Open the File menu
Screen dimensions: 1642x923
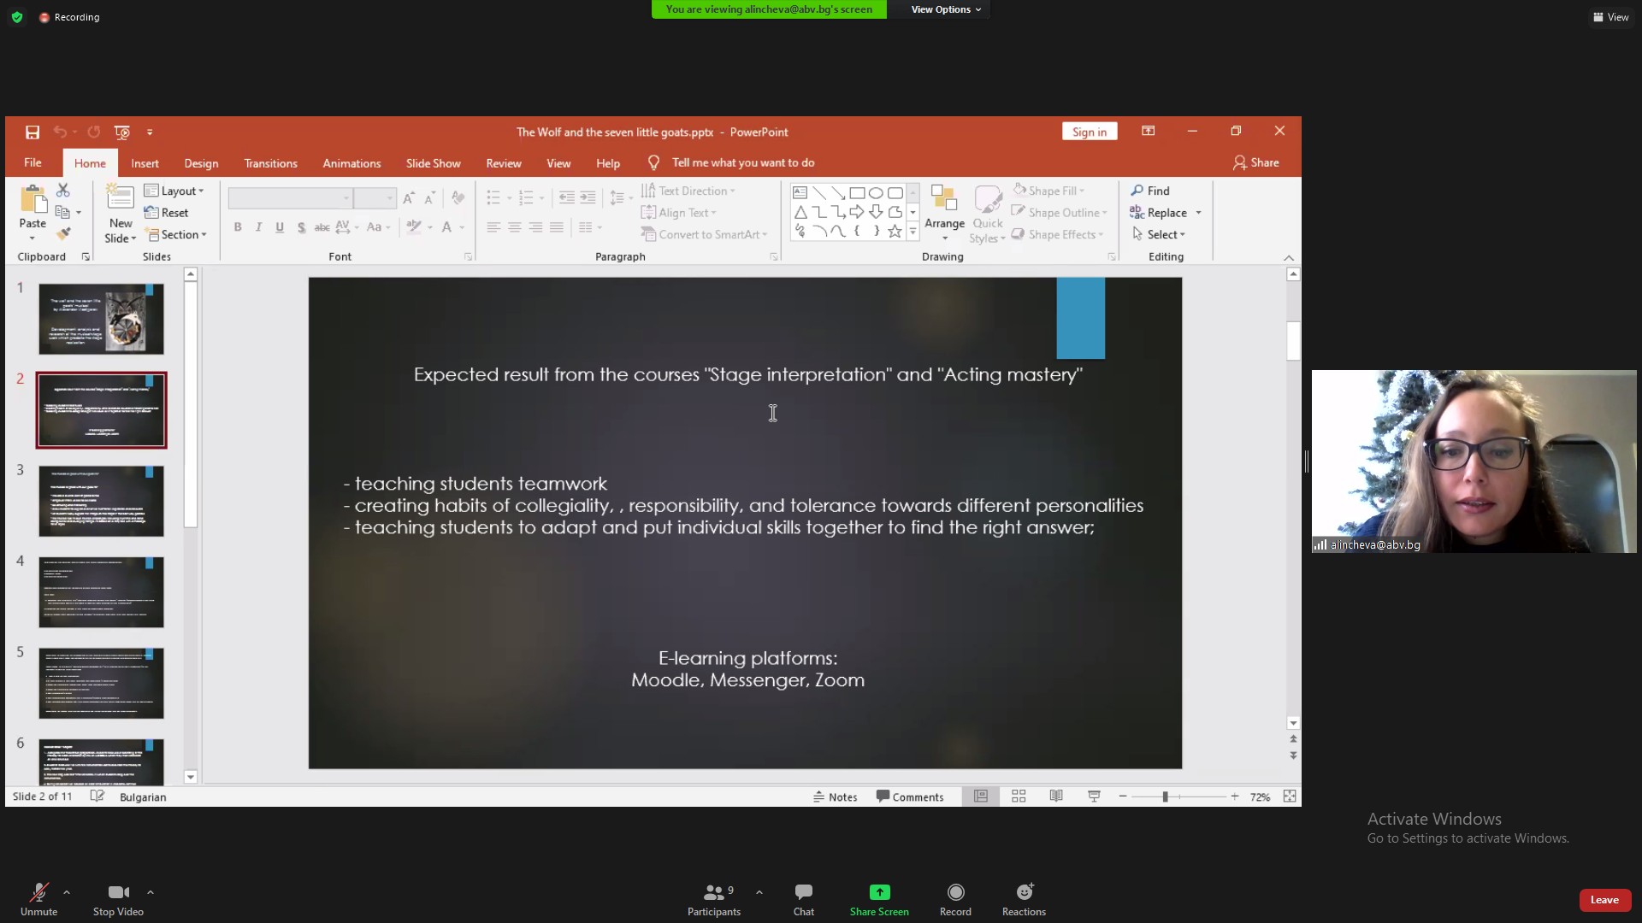[32, 162]
